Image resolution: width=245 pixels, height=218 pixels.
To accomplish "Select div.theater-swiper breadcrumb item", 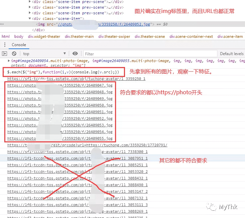I will click(x=114, y=36).
